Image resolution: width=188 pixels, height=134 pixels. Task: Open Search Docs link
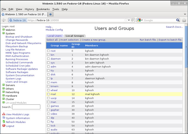coord(174,27)
